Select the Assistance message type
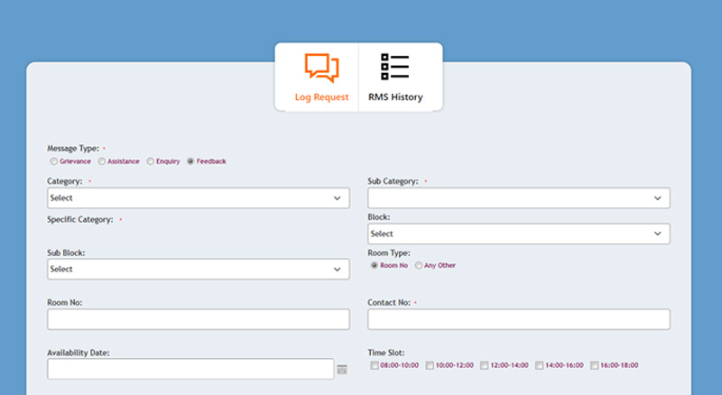This screenshot has height=395, width=722. pos(102,161)
